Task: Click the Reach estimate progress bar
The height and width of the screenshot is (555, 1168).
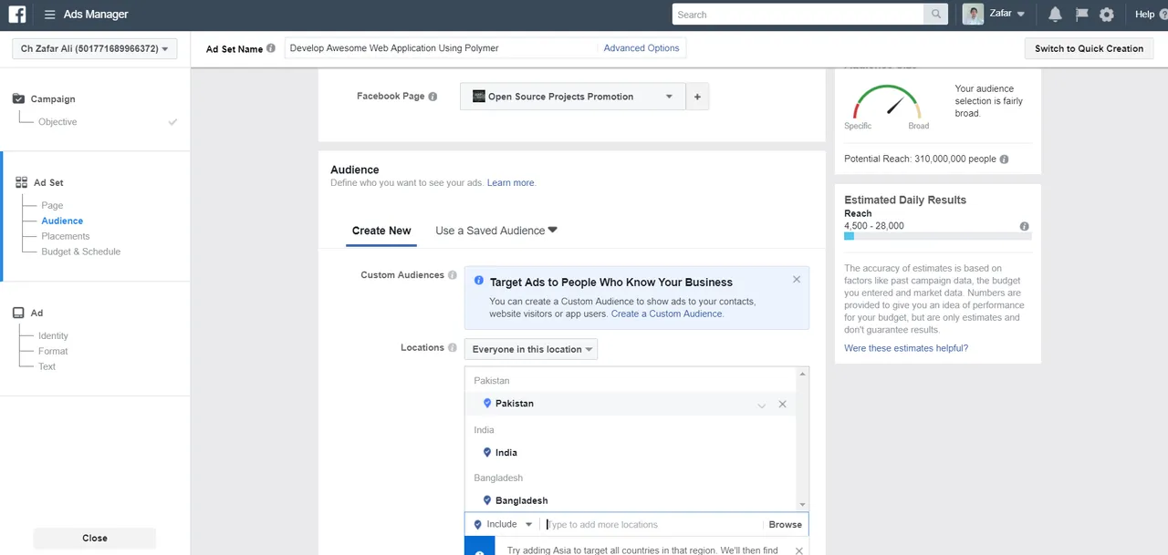Action: coord(937,236)
